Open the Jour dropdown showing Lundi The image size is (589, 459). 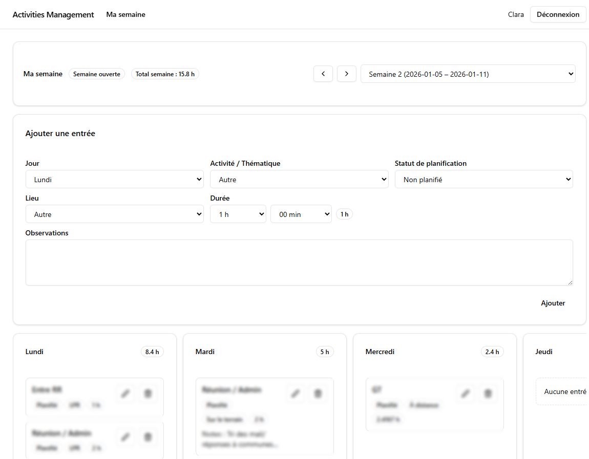[x=115, y=180]
